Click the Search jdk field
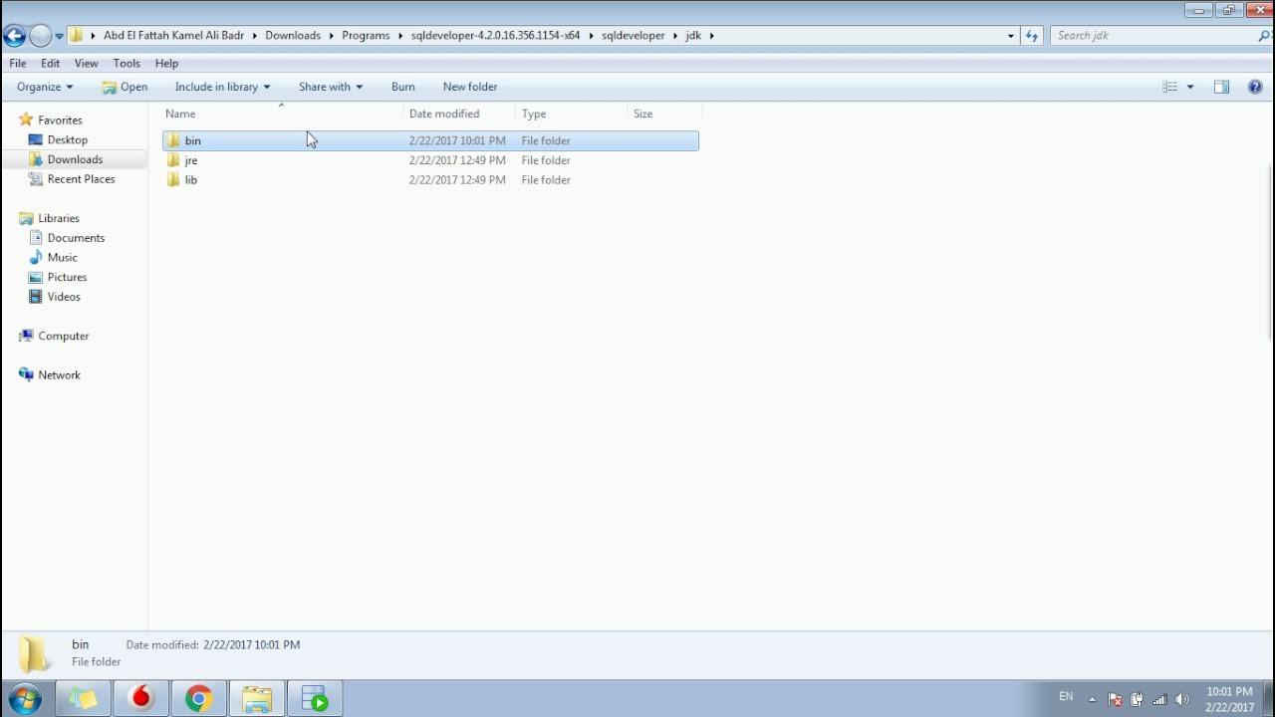1275x717 pixels. pyautogui.click(x=1153, y=36)
